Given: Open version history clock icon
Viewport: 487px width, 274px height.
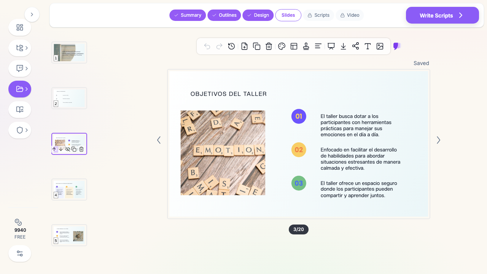Looking at the screenshot, I should (x=231, y=46).
